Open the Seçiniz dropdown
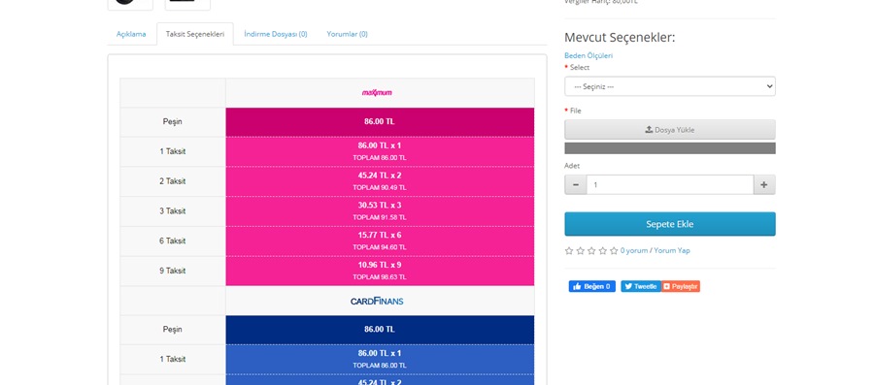 tap(670, 86)
